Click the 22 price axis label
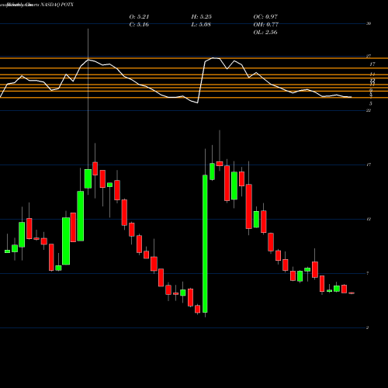The image size is (388, 388). click(369, 110)
